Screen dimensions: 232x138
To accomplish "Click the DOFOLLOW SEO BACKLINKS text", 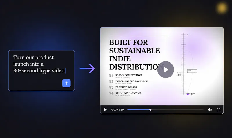I will pyautogui.click(x=132, y=81).
